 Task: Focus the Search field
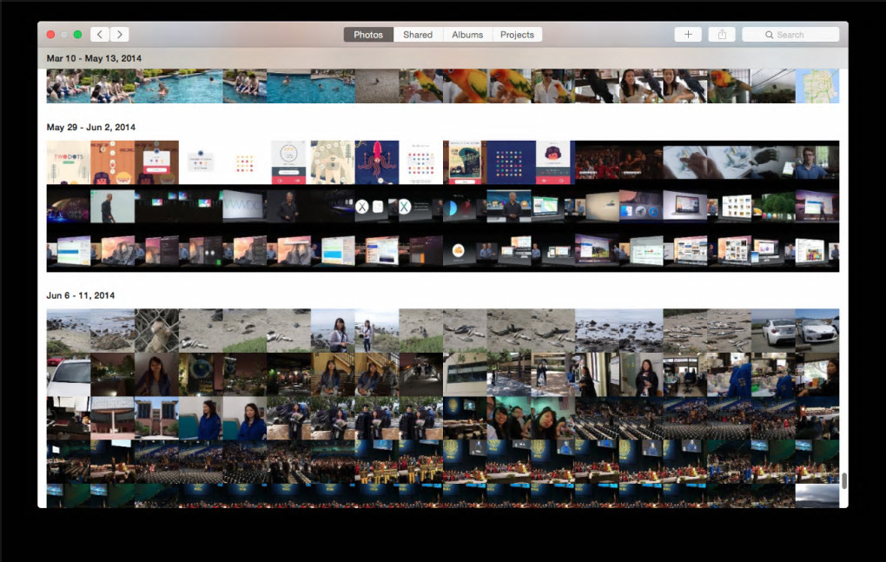(x=790, y=35)
